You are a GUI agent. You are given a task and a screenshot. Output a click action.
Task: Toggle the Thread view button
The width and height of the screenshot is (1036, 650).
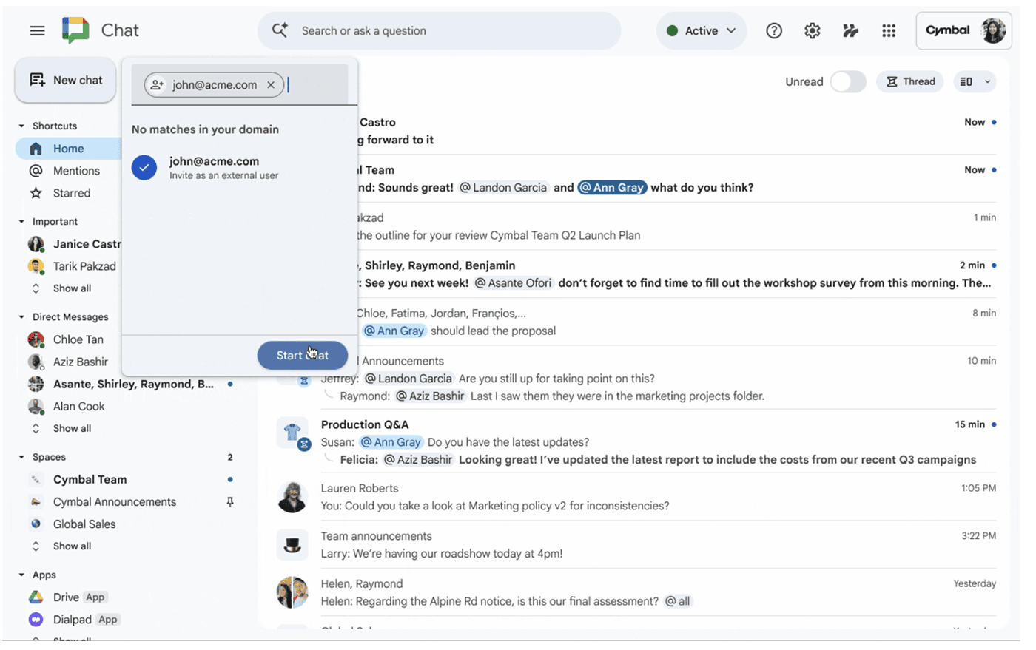[910, 82]
